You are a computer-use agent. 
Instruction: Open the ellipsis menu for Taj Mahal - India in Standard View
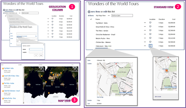click(145, 23)
